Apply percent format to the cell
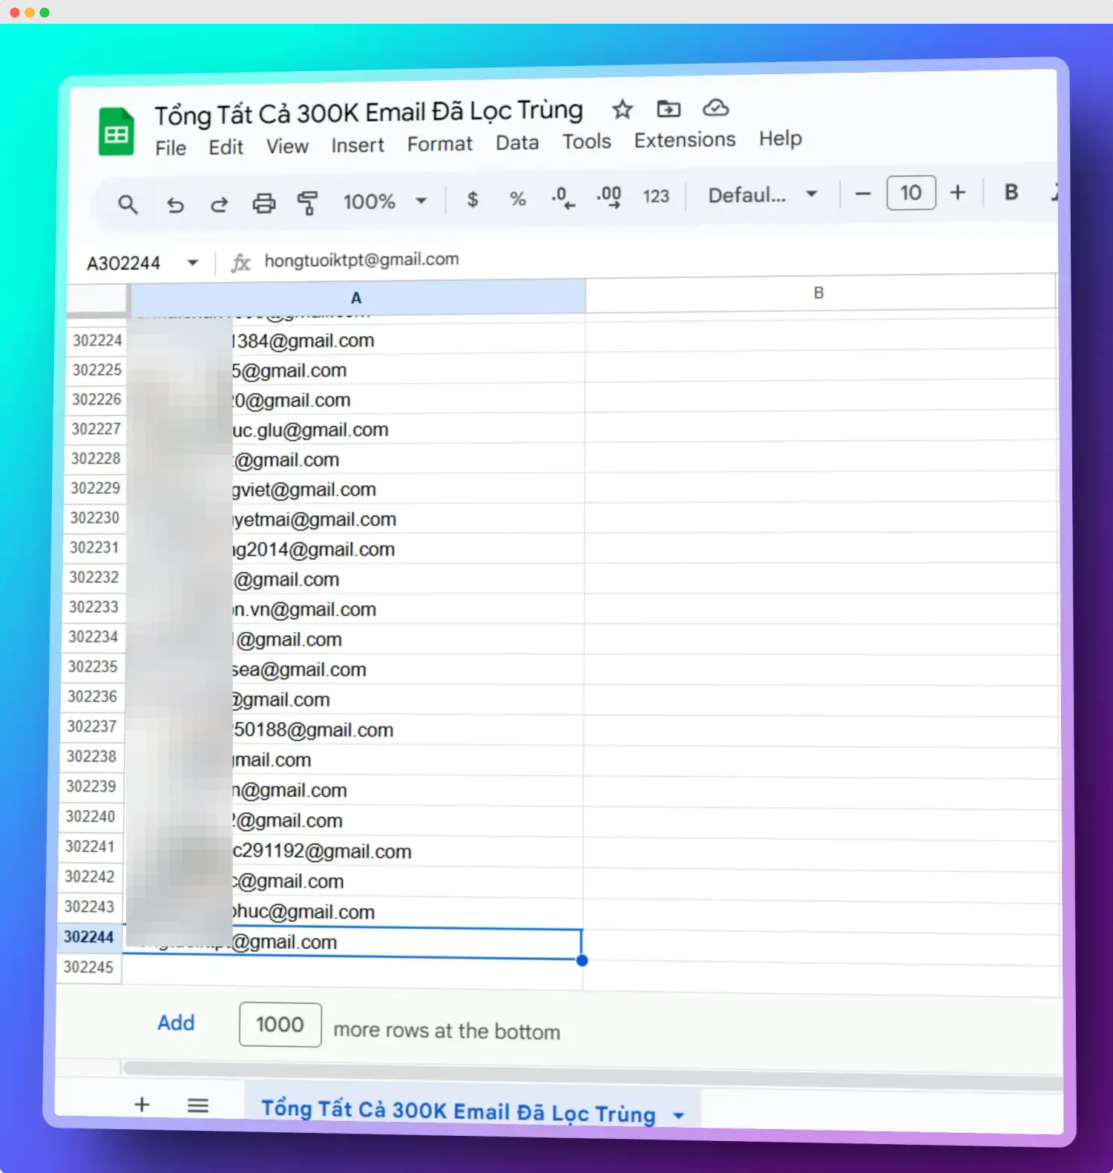 click(x=518, y=198)
